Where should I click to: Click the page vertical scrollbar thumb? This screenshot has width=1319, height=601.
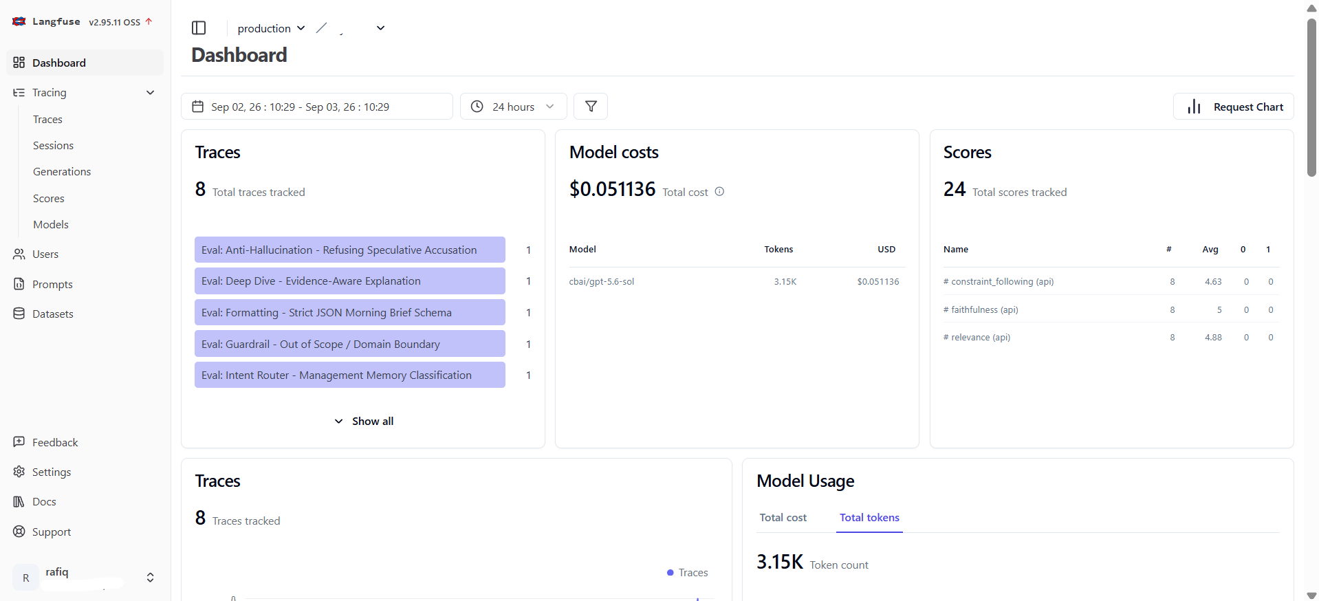pyautogui.click(x=1311, y=96)
